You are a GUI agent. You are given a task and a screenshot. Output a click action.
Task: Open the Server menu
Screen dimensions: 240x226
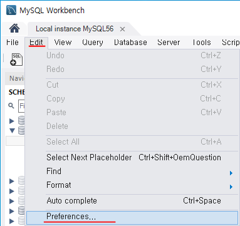pyautogui.click(x=169, y=43)
